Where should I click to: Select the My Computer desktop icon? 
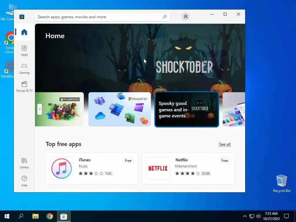click(x=8, y=12)
